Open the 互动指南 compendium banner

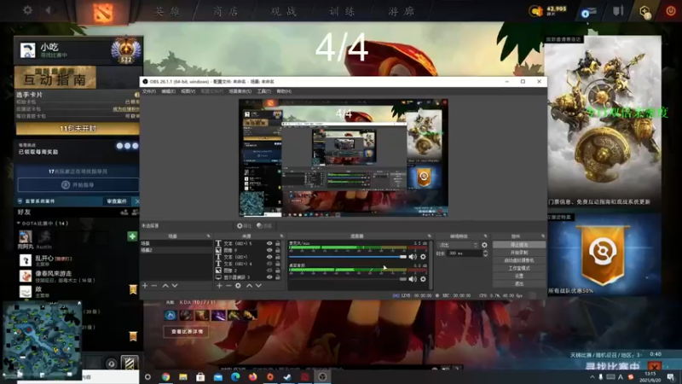tap(55, 77)
